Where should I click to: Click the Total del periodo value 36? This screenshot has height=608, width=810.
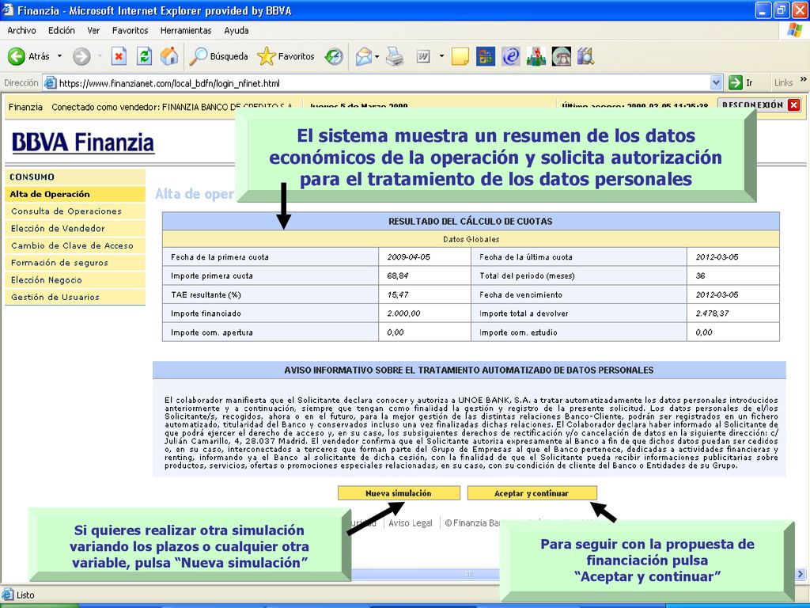[x=701, y=276]
